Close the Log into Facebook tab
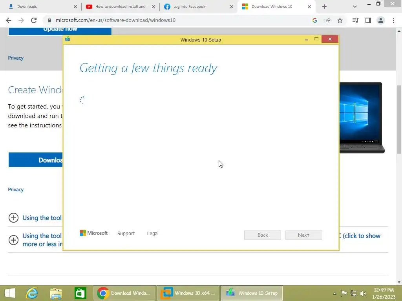This screenshot has height=301, width=402. pyautogui.click(x=232, y=7)
